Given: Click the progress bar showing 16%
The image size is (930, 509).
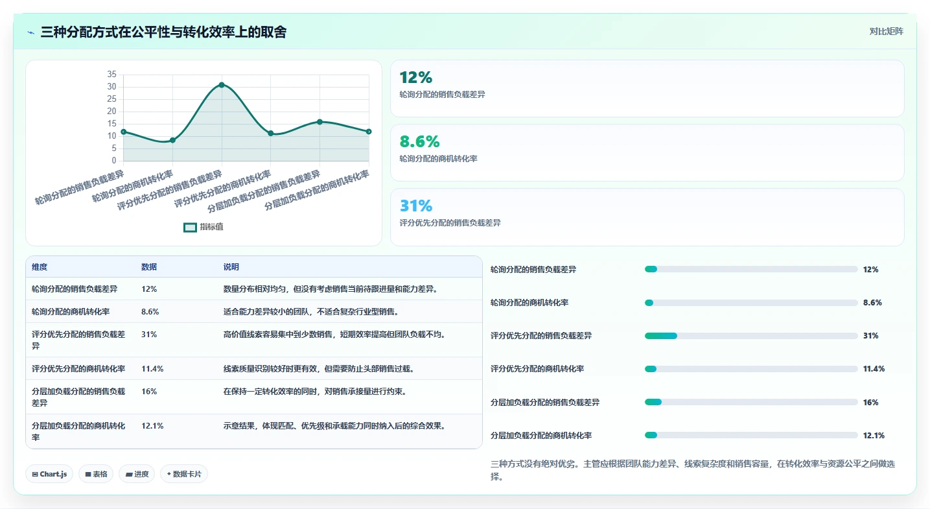Looking at the screenshot, I should pyautogui.click(x=751, y=402).
